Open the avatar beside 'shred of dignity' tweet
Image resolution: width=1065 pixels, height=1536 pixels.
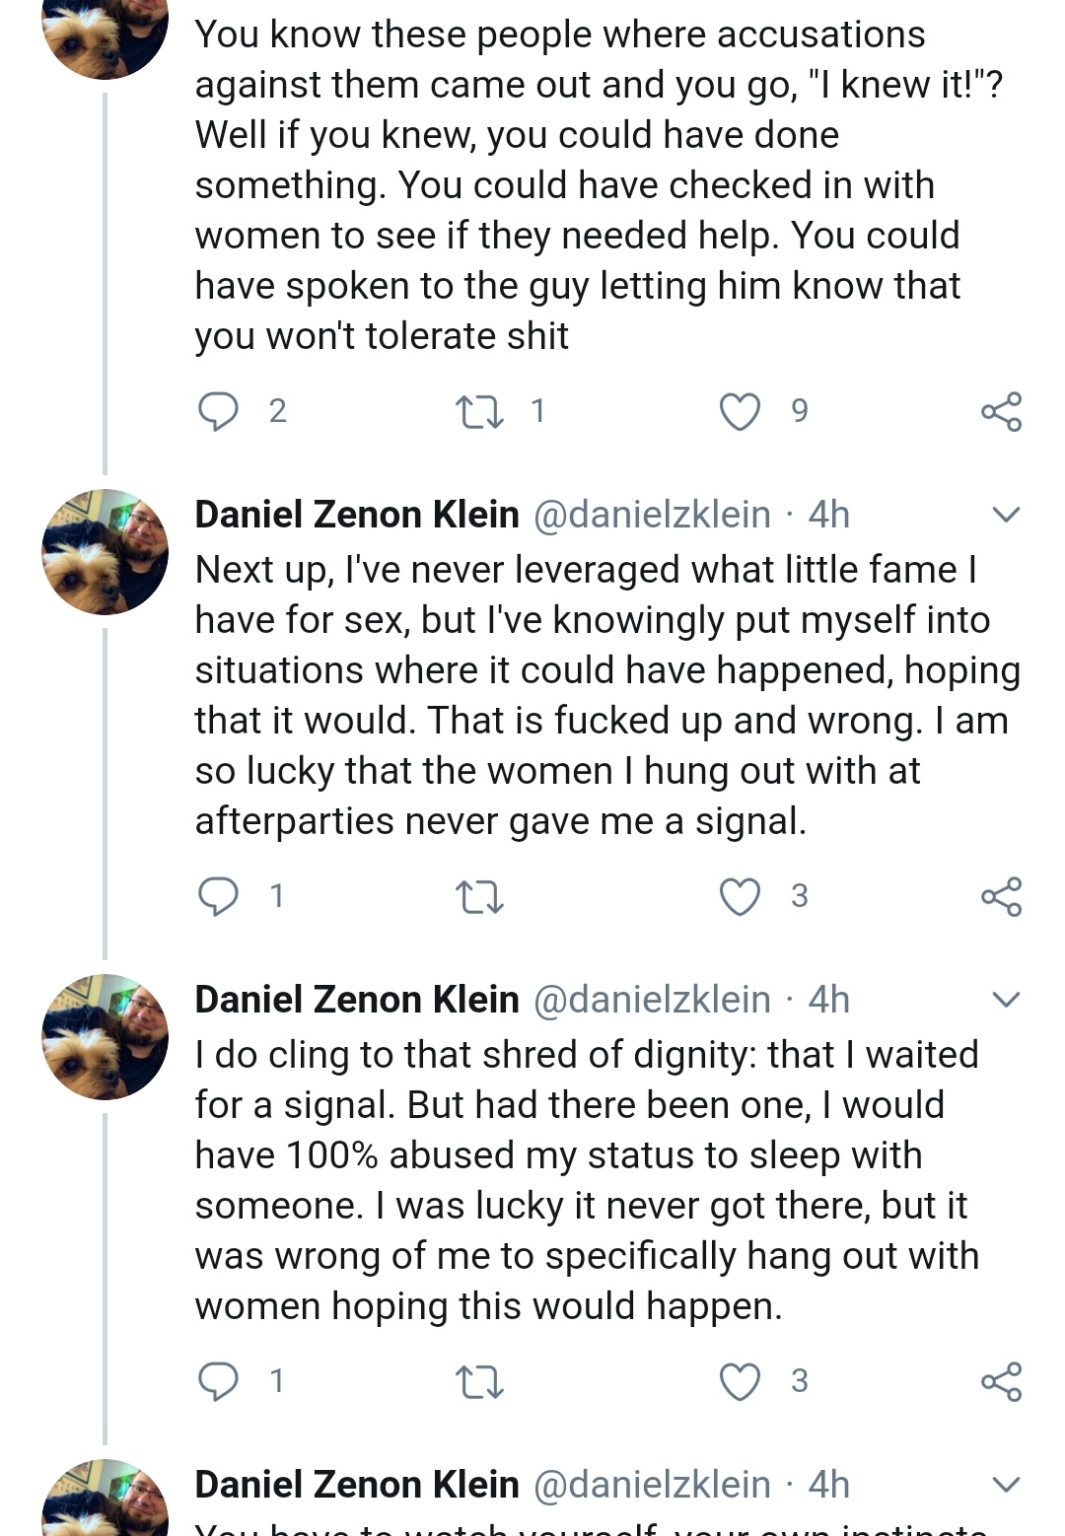click(x=106, y=1037)
